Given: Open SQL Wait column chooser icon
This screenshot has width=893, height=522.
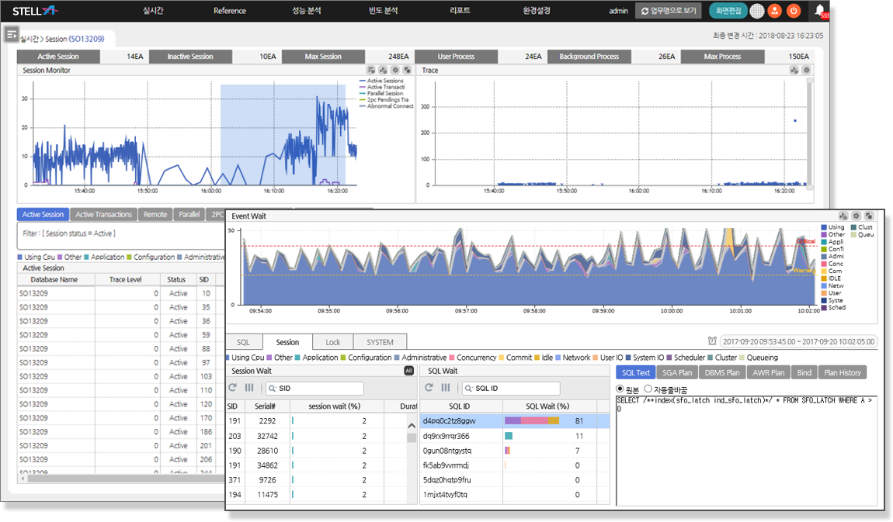Looking at the screenshot, I should pos(446,388).
